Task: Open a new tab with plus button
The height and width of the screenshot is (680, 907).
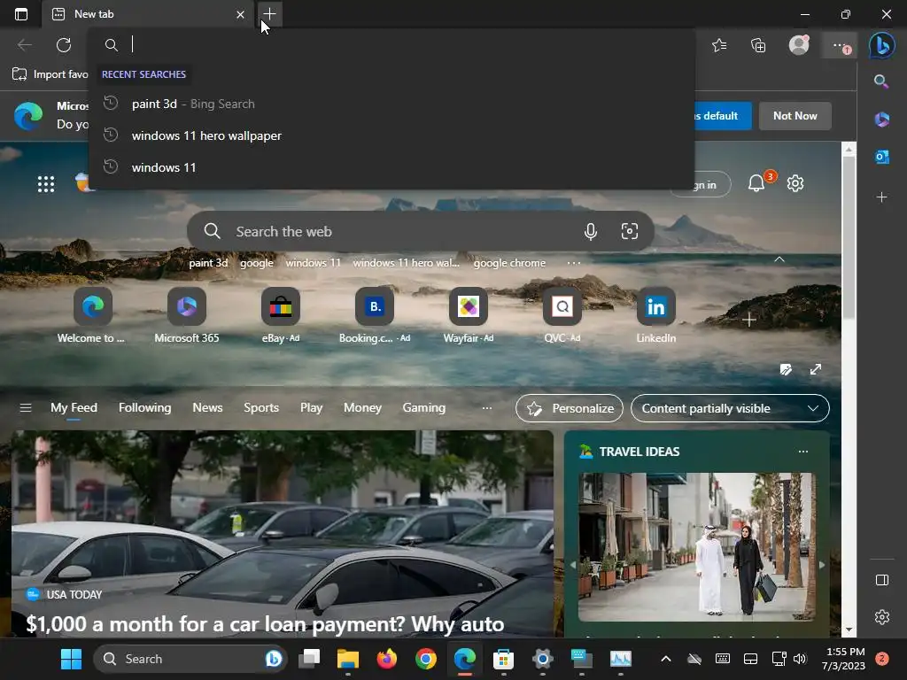Action: pos(269,14)
